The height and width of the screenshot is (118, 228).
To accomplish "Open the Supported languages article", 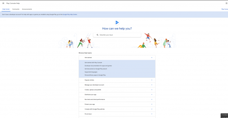I will point(91,72).
